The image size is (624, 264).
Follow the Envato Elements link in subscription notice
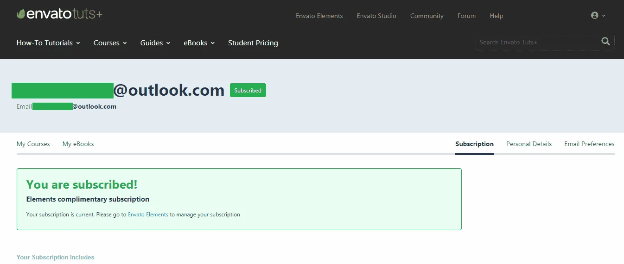[x=148, y=215]
